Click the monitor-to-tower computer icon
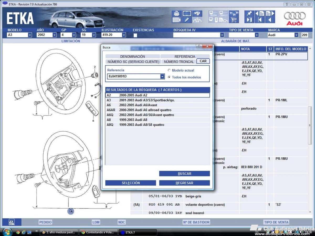The width and height of the screenshot is (315, 236). click(x=213, y=20)
